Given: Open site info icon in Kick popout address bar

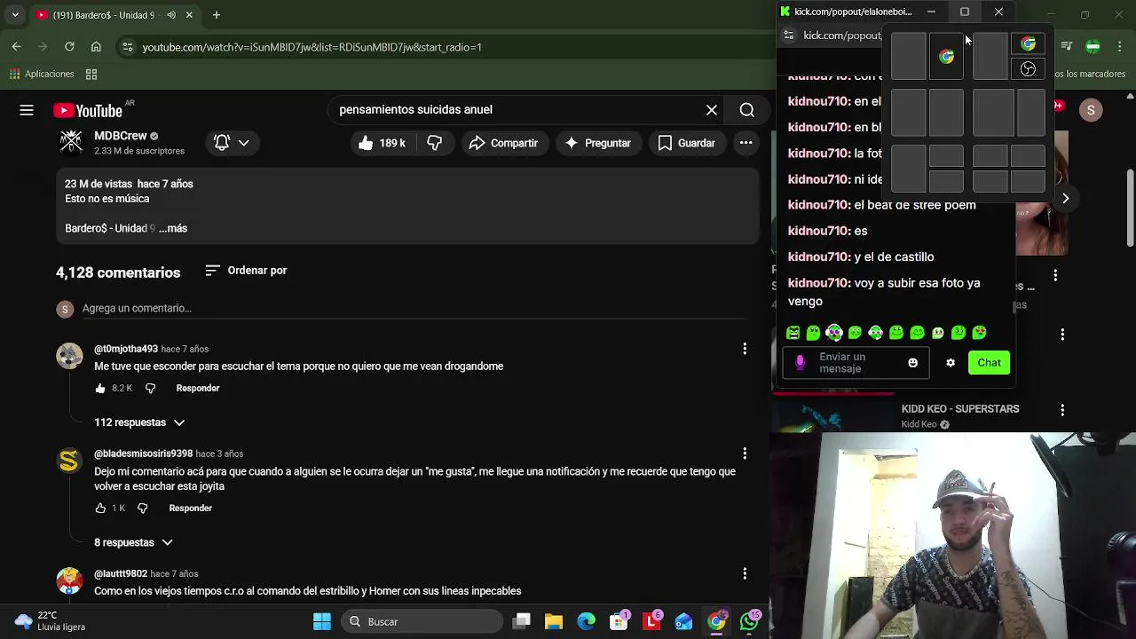Looking at the screenshot, I should click(x=788, y=35).
